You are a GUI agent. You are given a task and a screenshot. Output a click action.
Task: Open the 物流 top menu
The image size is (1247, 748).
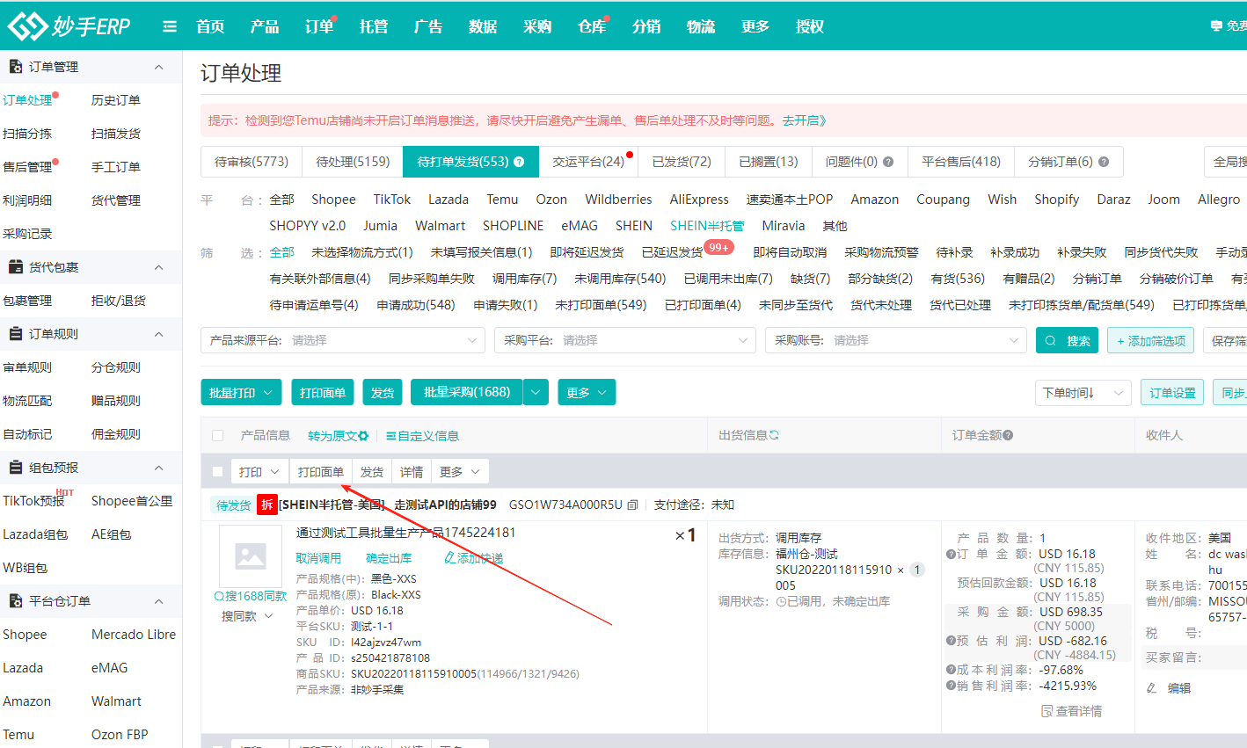pyautogui.click(x=701, y=26)
